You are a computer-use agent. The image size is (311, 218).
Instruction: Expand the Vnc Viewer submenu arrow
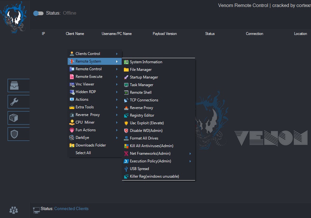pos(117,84)
